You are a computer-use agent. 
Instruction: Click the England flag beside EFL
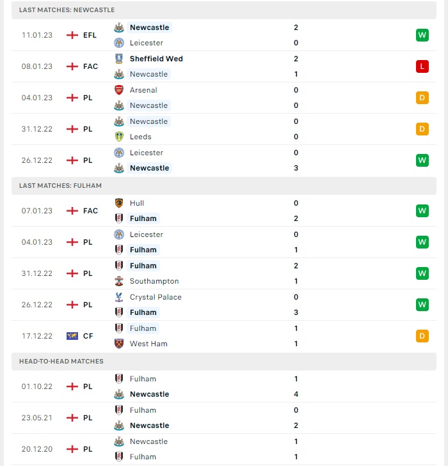tap(72, 35)
